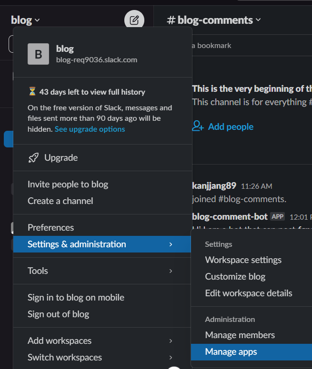Click the "a bookmark" bar text
Image resolution: width=312 pixels, height=369 pixels.
(211, 46)
